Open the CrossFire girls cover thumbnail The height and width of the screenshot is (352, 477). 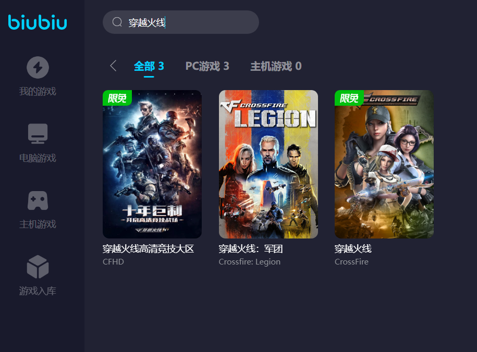[384, 164]
